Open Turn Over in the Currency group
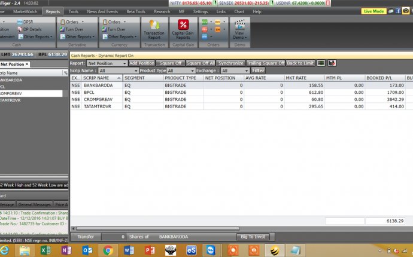The height and width of the screenshot is (257, 413). click(114, 29)
